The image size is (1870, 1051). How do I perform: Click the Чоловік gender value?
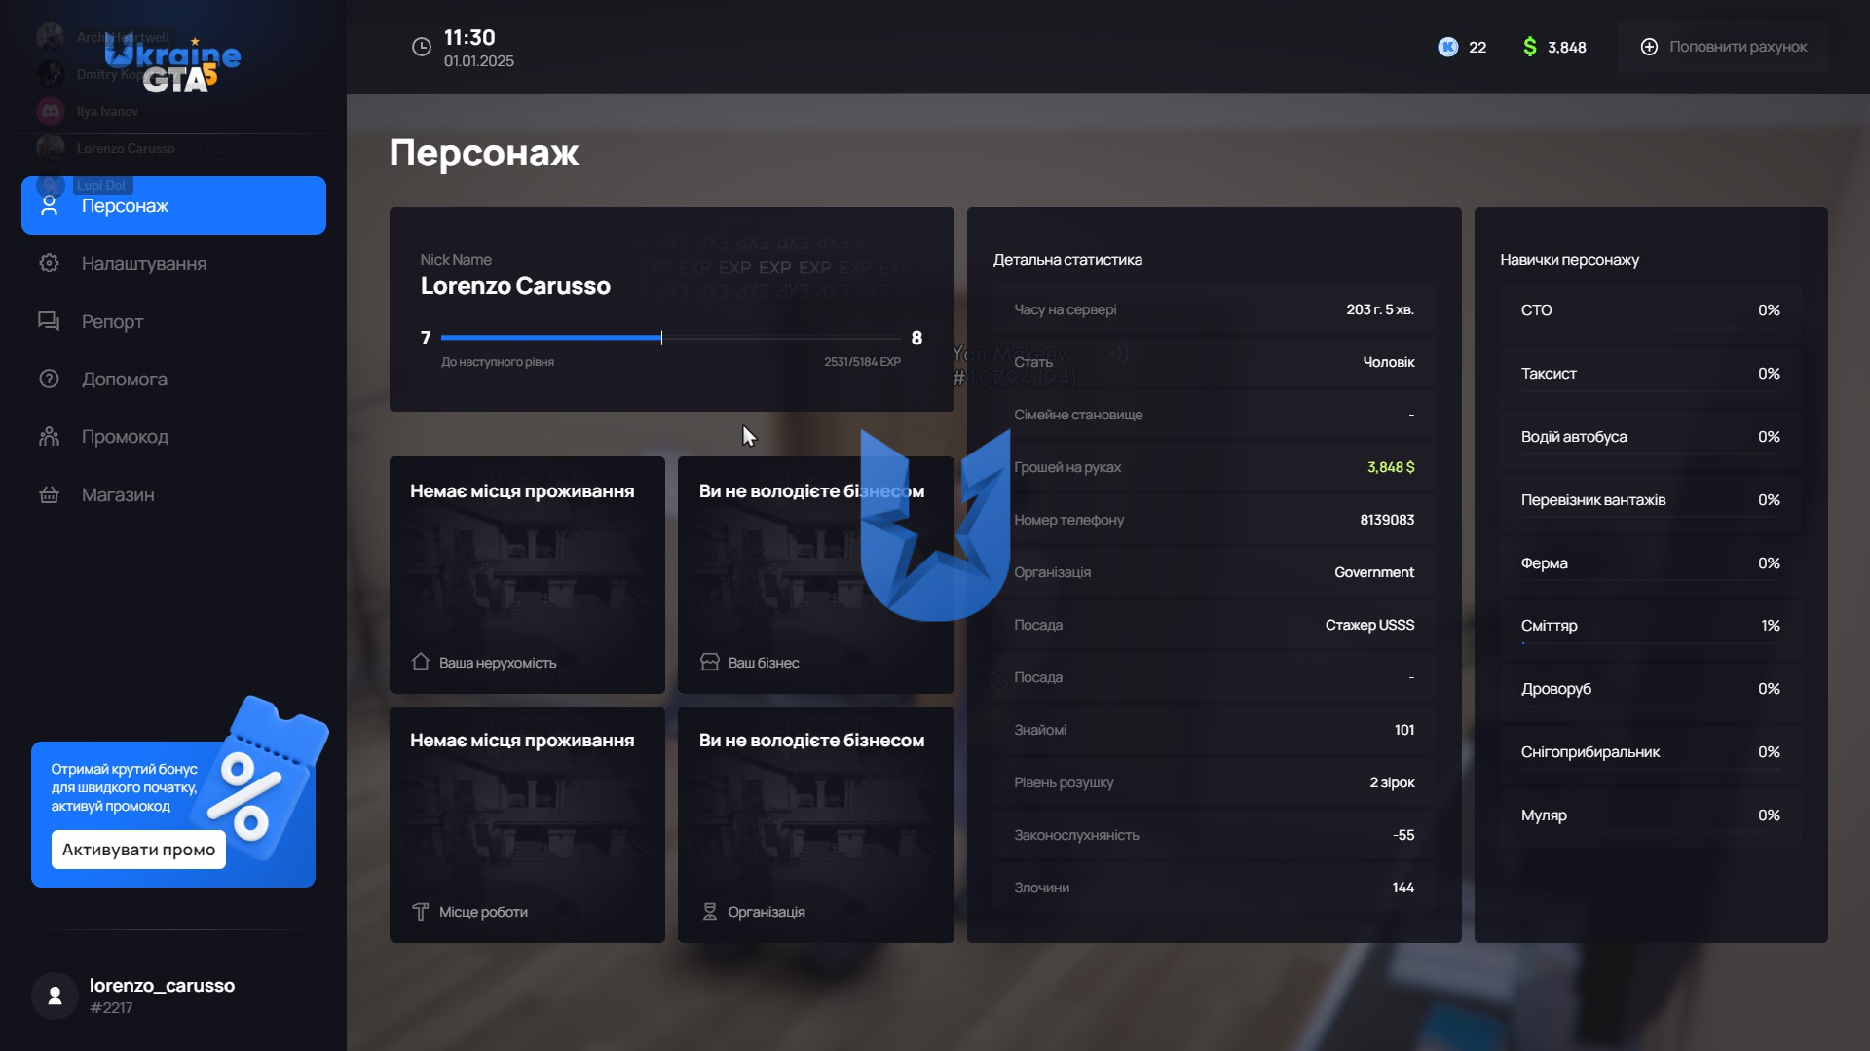point(1389,362)
